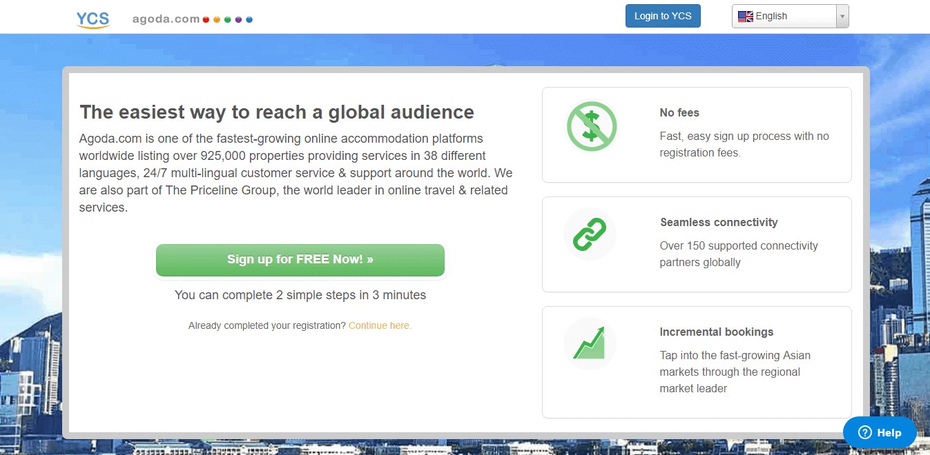Viewport: 930px width, 455px height.
Task: Click the red dot in agoda logo
Action: click(x=206, y=20)
